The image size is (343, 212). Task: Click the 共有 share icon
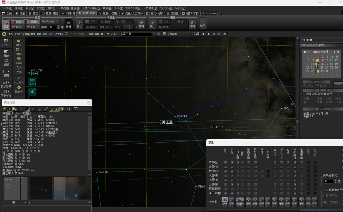tap(19, 70)
